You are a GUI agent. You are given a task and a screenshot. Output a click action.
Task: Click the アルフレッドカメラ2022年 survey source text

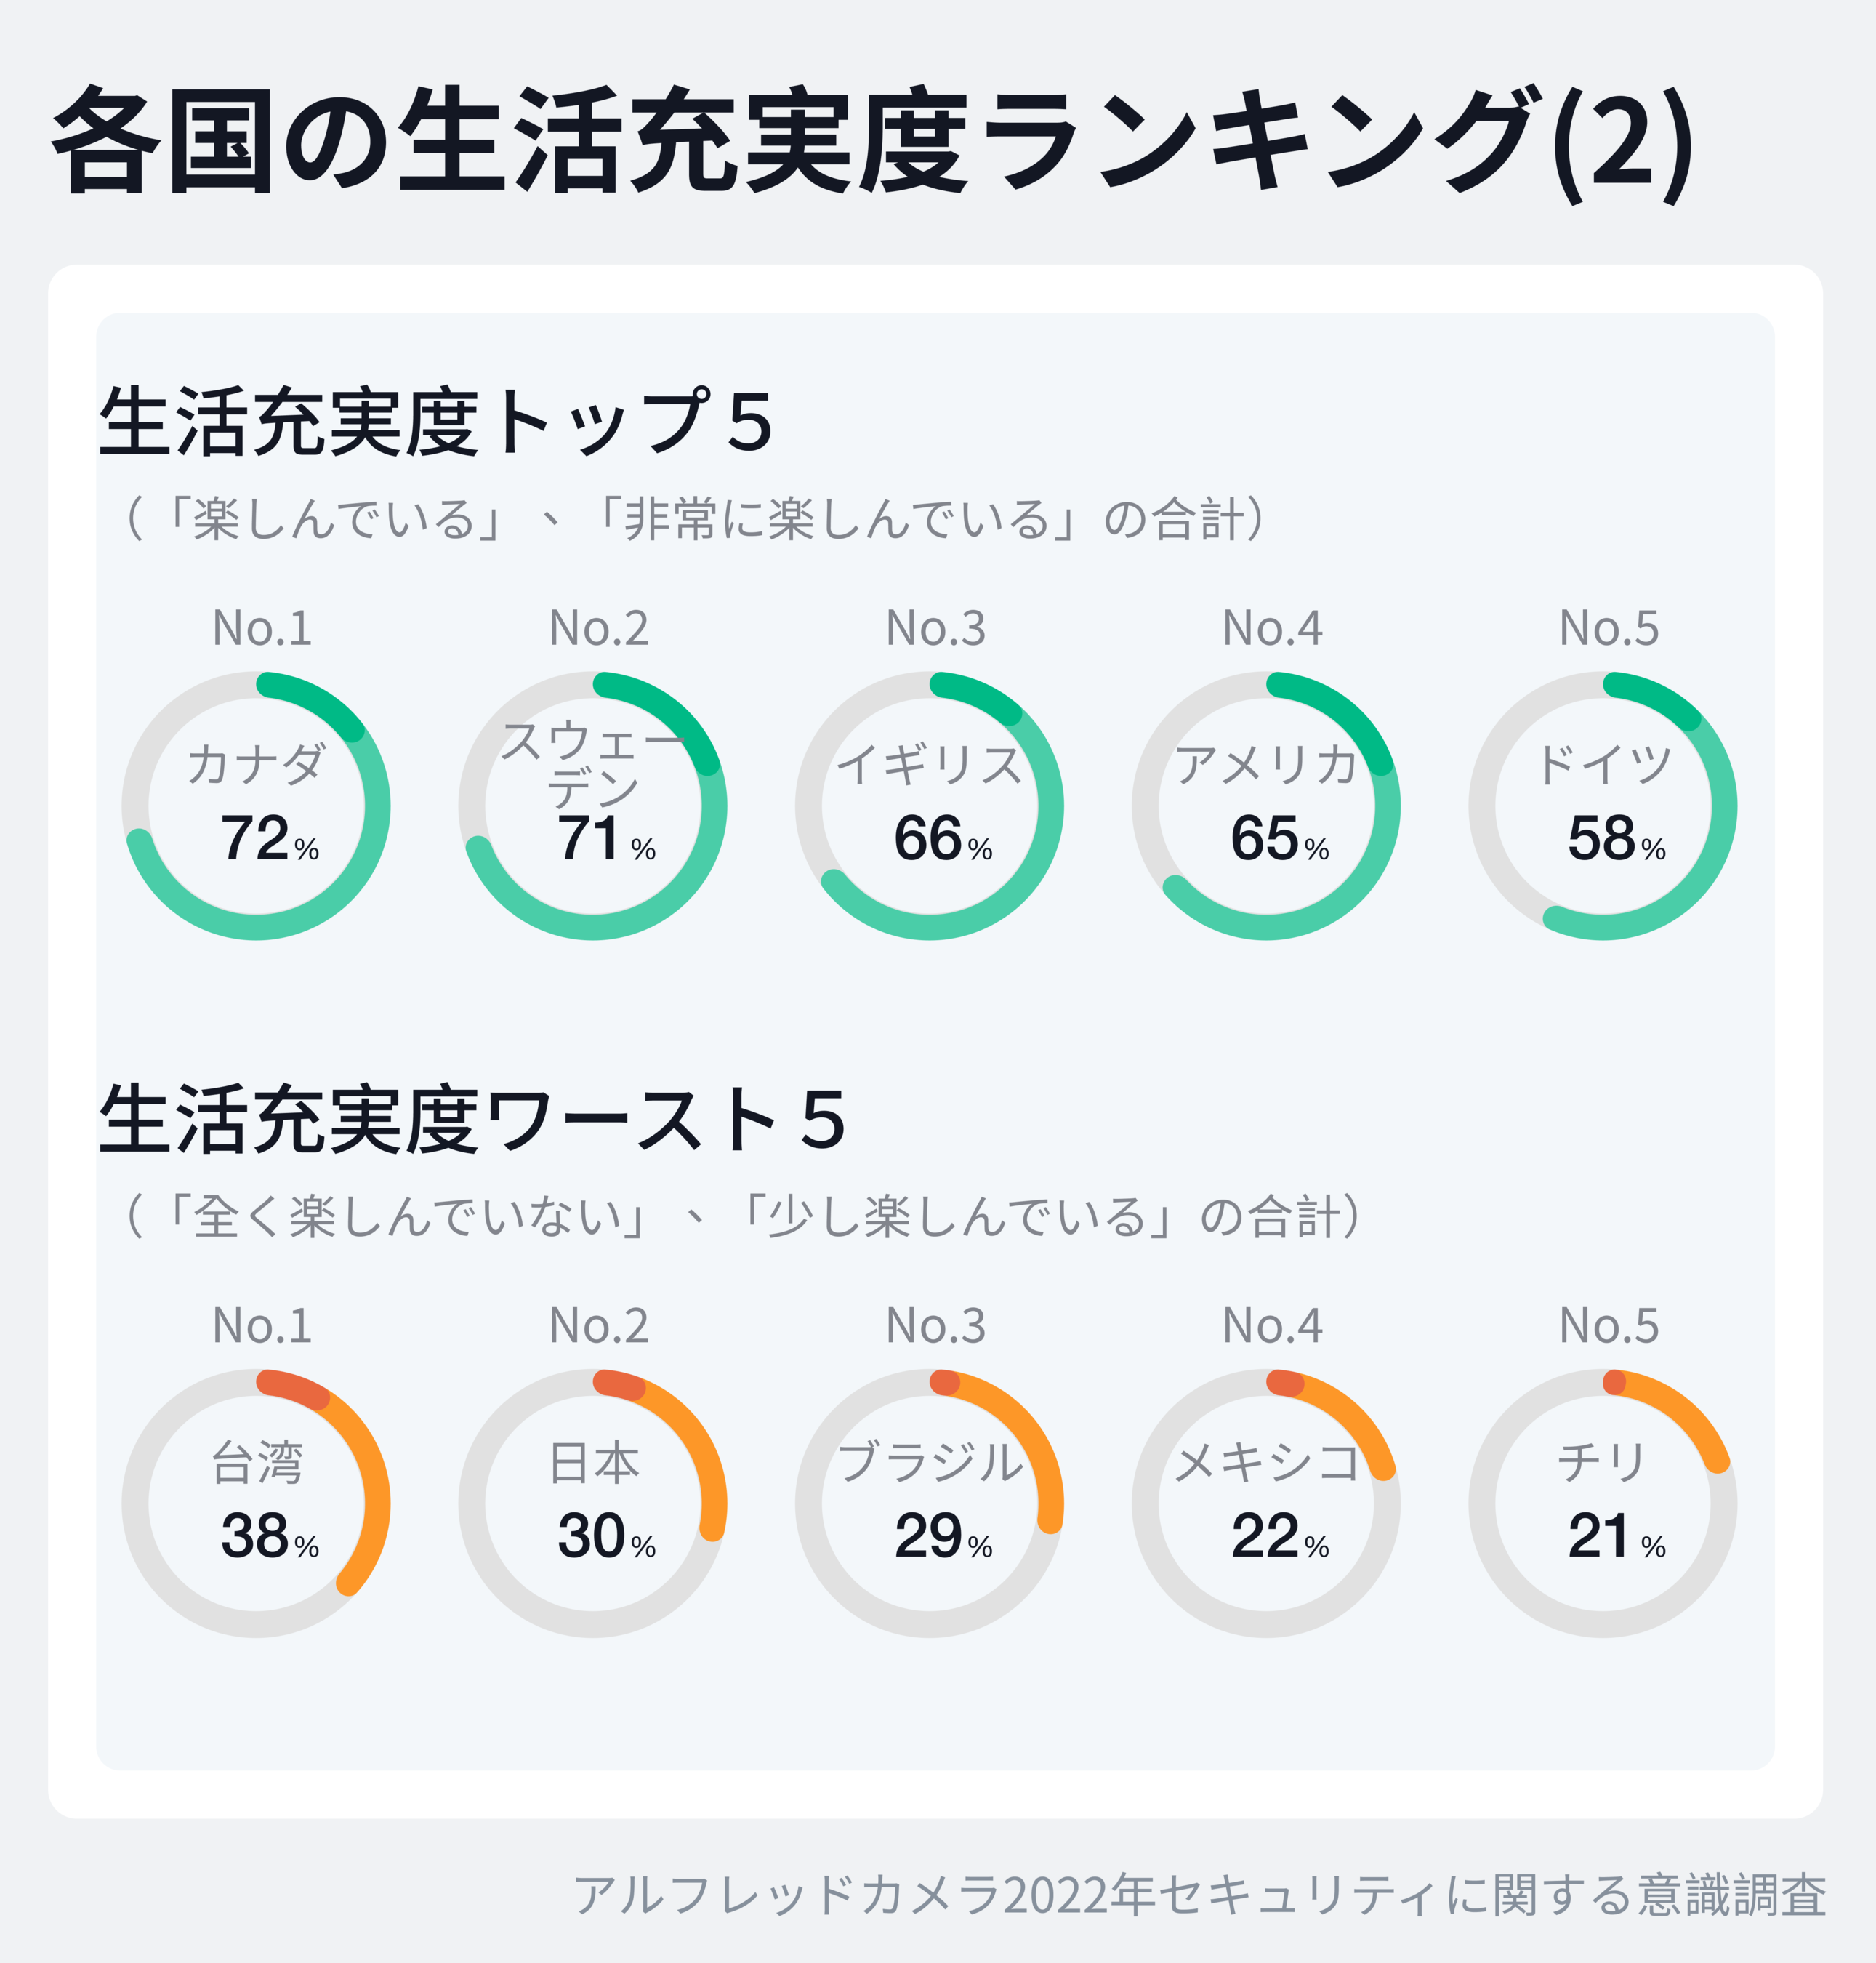pos(1199,1895)
